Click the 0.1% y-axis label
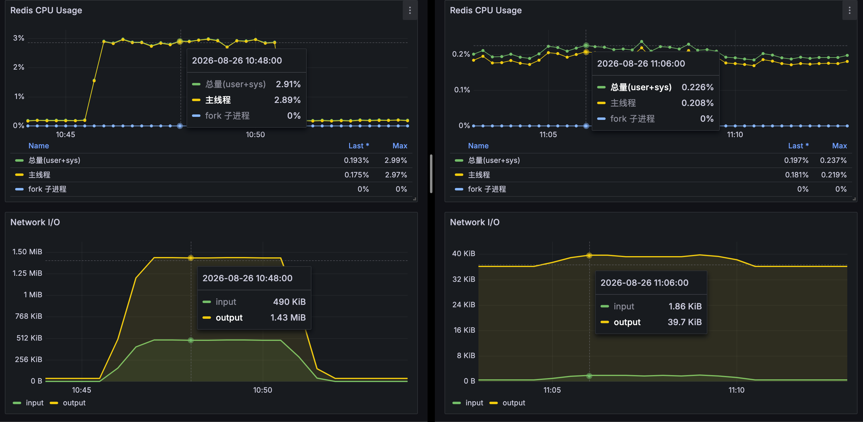Viewport: 863px width, 422px height. click(x=462, y=90)
